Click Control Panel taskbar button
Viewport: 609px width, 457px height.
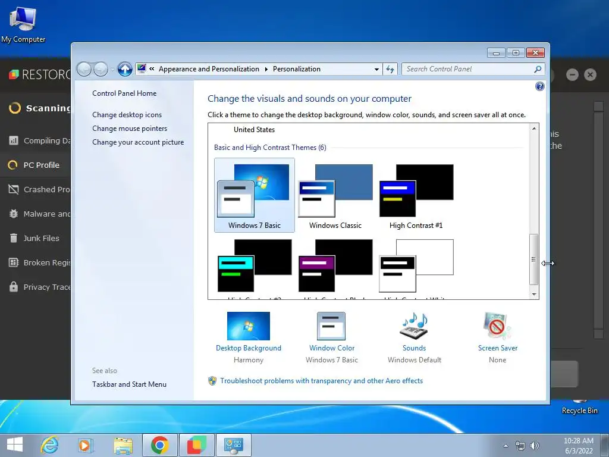233,445
